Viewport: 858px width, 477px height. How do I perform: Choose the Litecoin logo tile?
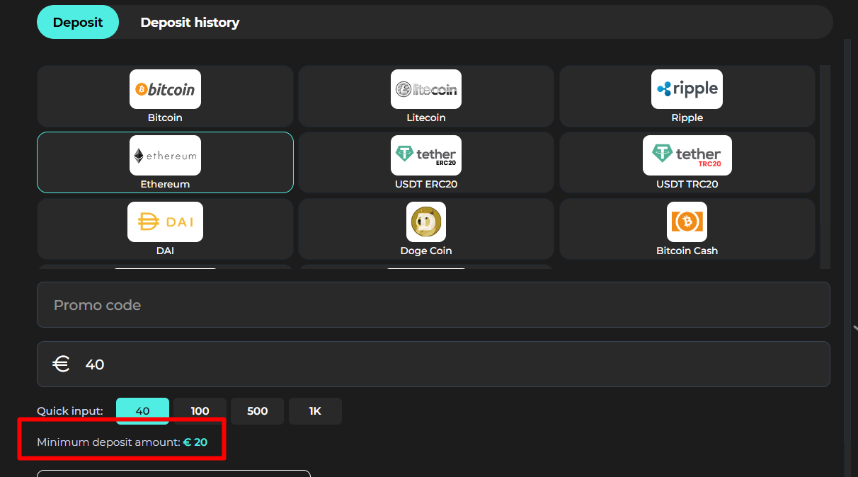[x=426, y=89]
